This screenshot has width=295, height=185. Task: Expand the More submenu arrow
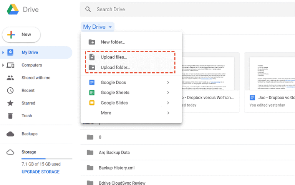(x=168, y=113)
